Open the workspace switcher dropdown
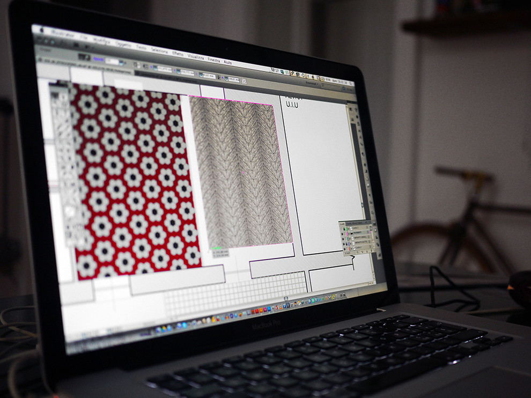This screenshot has height=398, width=531. pos(311,84)
